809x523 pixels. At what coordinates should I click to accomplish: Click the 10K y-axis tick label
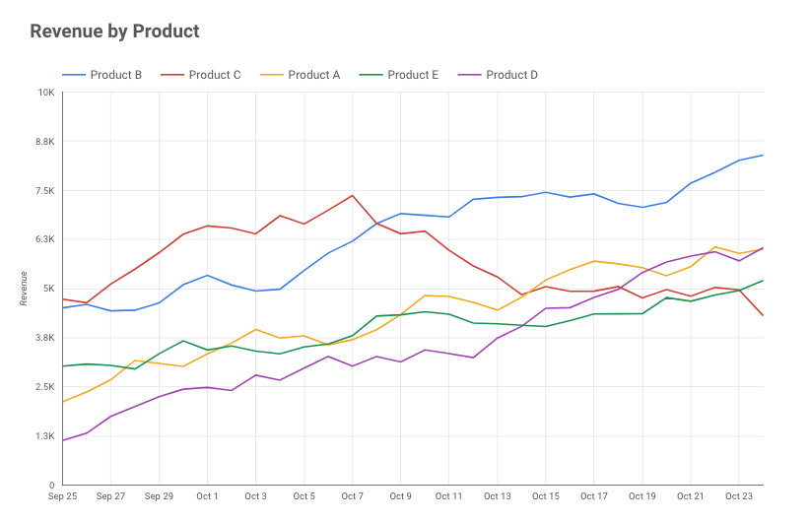click(x=46, y=93)
